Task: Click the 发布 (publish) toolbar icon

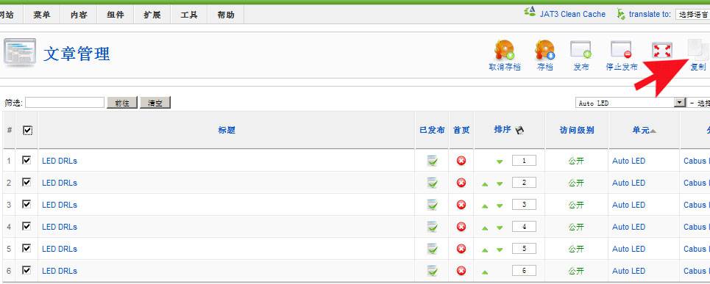Action: (581, 50)
